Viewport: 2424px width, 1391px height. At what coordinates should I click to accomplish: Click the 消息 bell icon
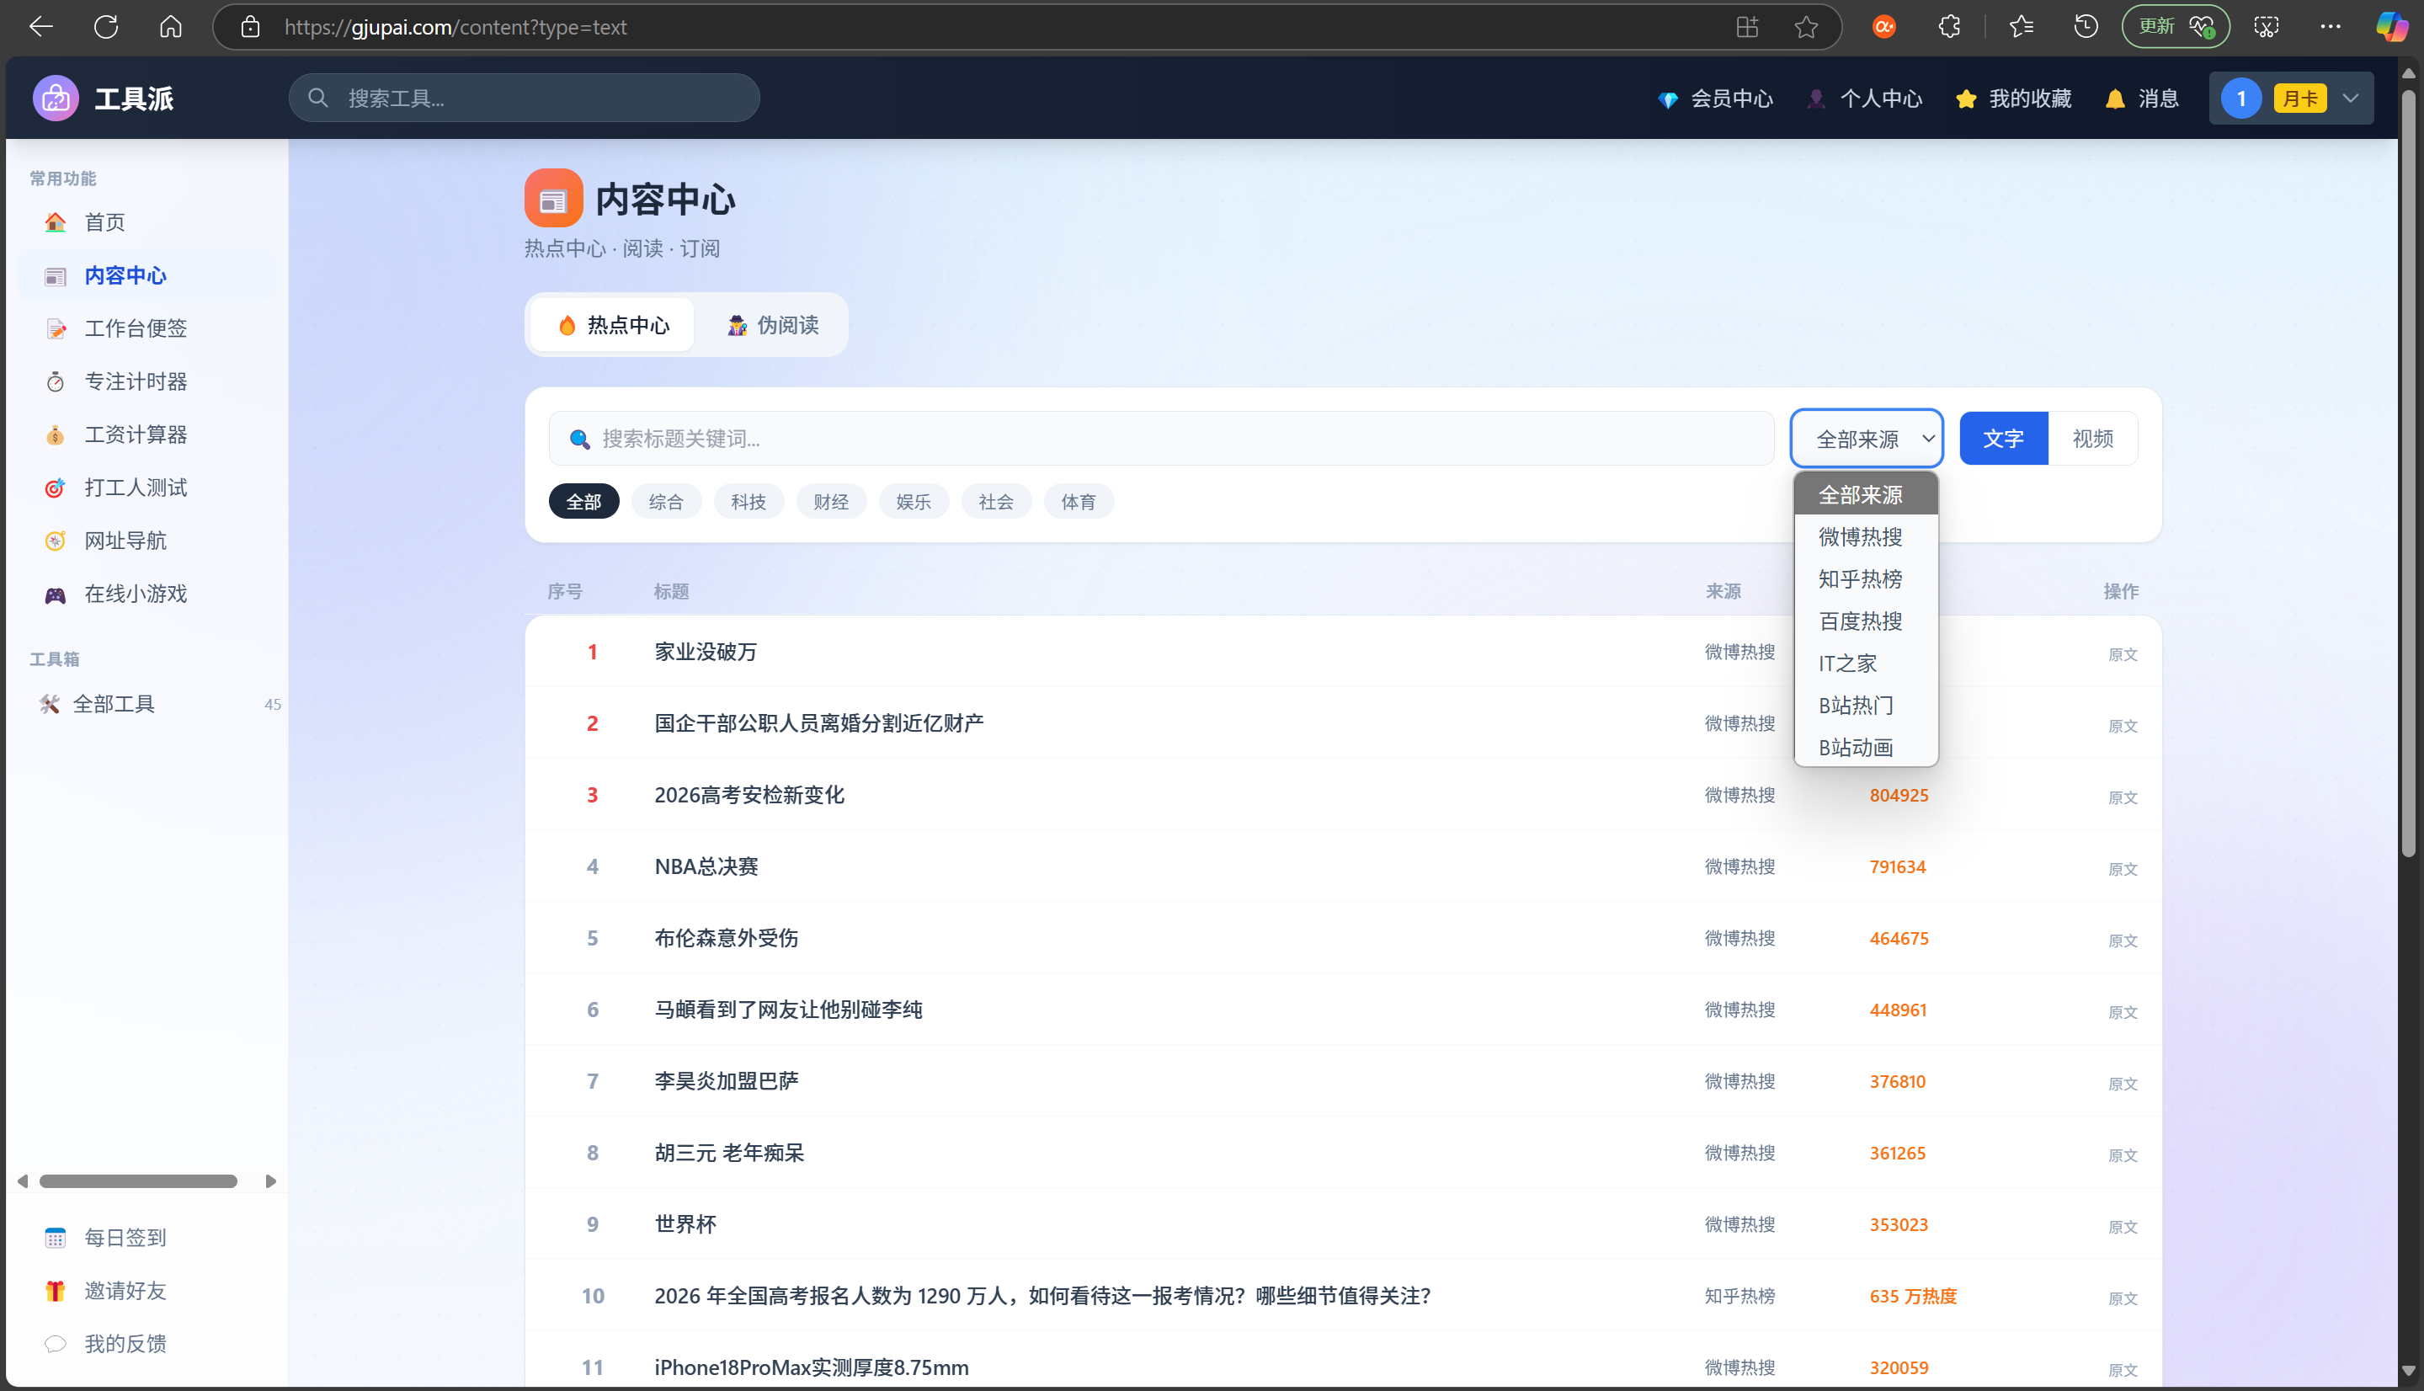pos(2116,99)
